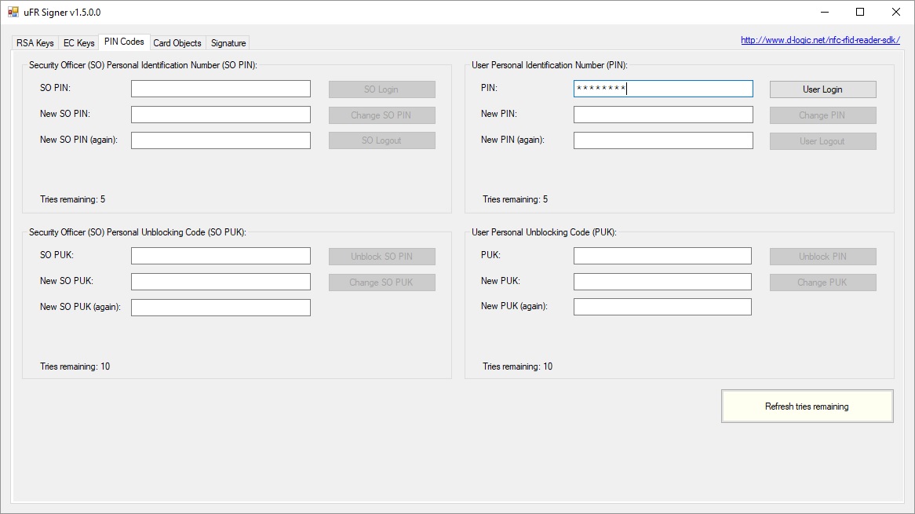Viewport: 915px width, 514px height.
Task: Focus the SO PIN input field
Action: (x=221, y=89)
